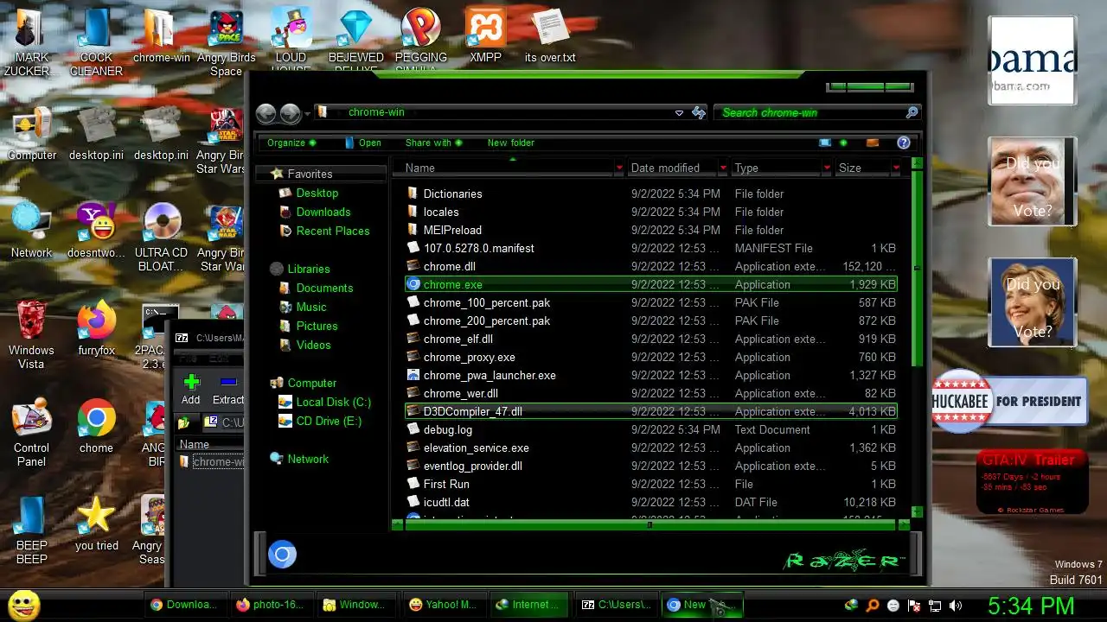Click Open button in Explorer toolbar
Image resolution: width=1107 pixels, height=622 pixels.
(x=362, y=143)
